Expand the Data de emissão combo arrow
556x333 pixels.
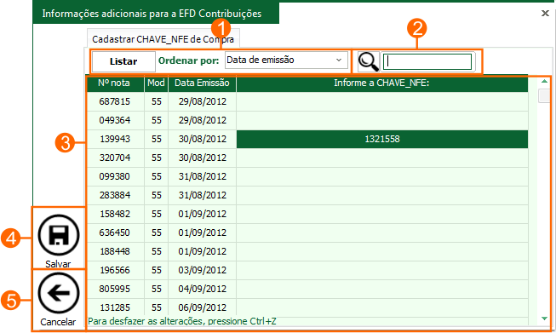pyautogui.click(x=339, y=60)
